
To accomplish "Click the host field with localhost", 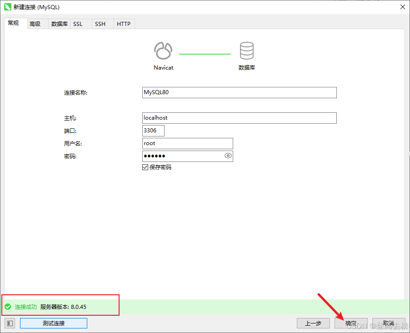I will [239, 118].
